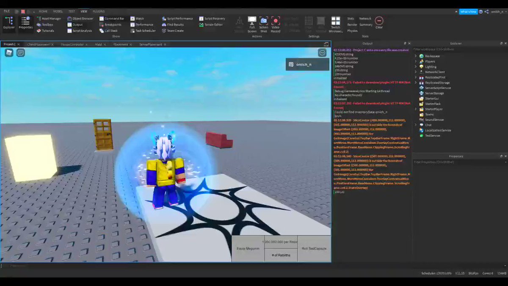Click the What's New button

coord(468,11)
